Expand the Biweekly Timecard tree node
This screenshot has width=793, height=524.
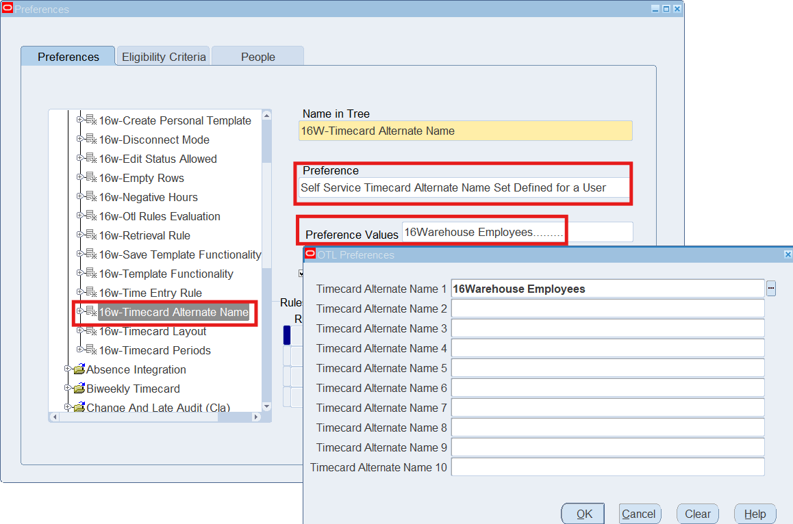(68, 389)
